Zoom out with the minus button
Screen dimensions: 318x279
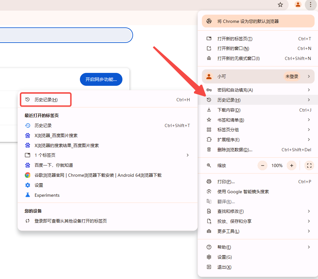263,165
